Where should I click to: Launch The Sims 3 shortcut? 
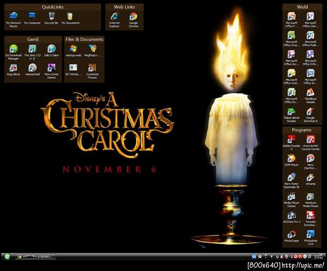(x=32, y=52)
